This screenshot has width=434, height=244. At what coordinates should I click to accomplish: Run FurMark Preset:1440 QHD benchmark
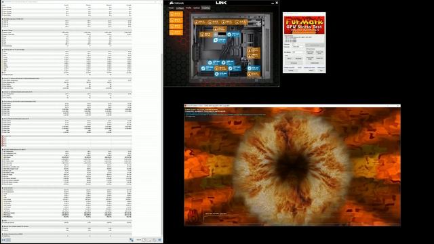click(319, 53)
